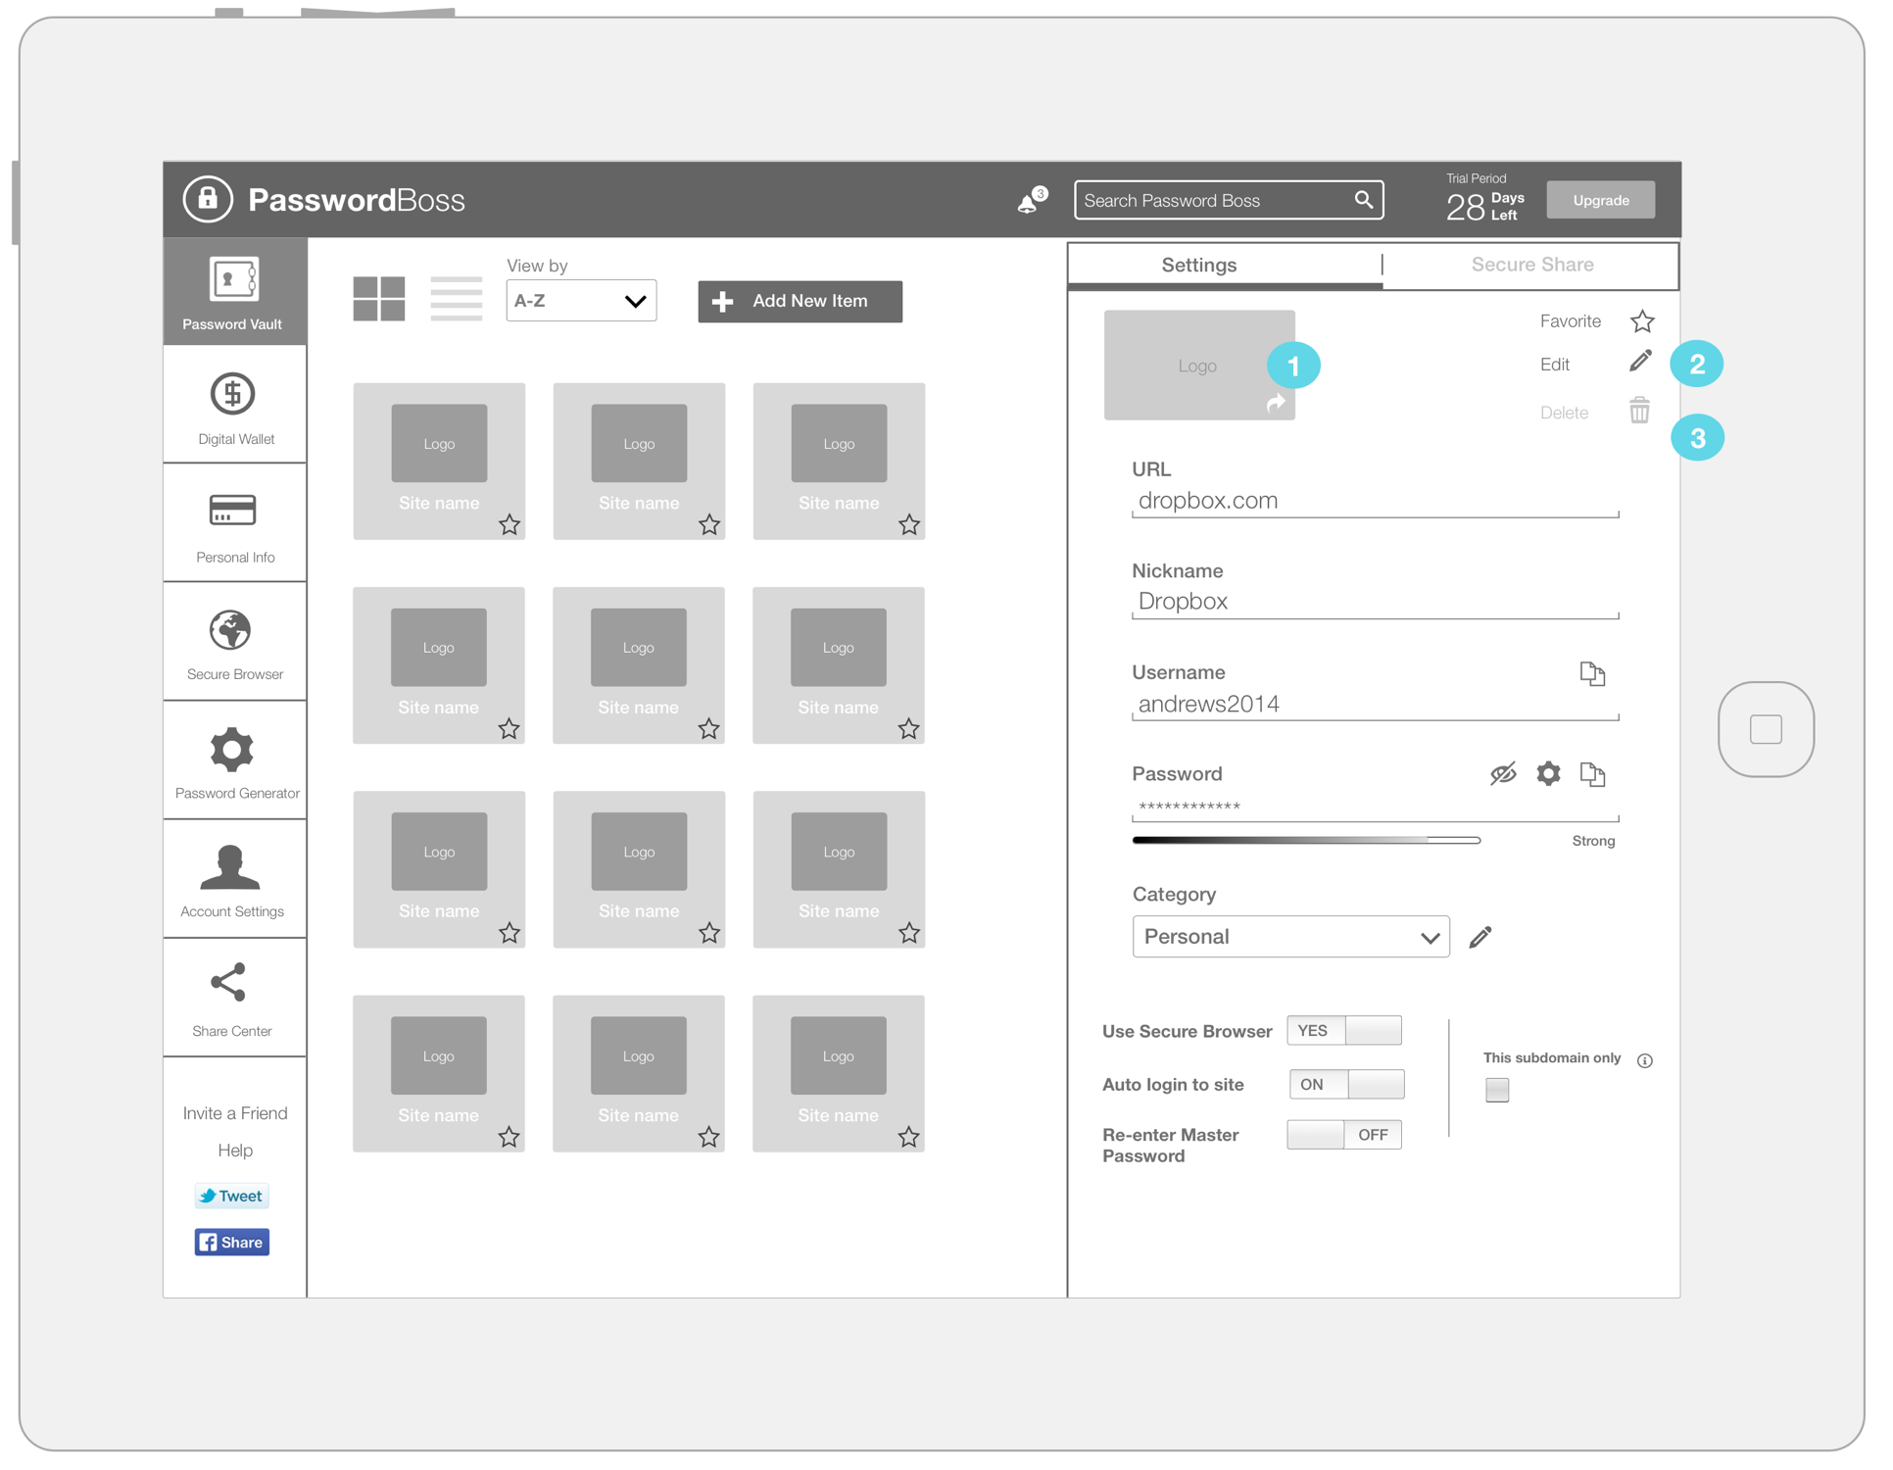Screen dimensions: 1893x1470
Task: Switch to the Settings tab
Action: click(x=1225, y=265)
